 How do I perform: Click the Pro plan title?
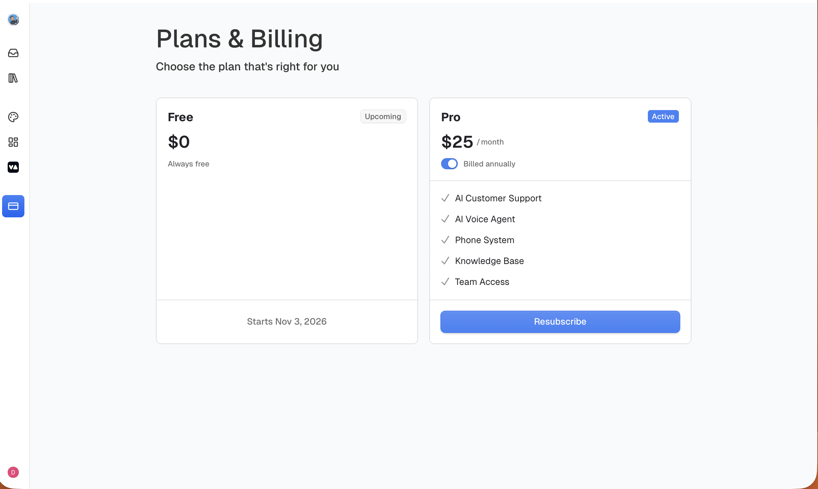450,117
